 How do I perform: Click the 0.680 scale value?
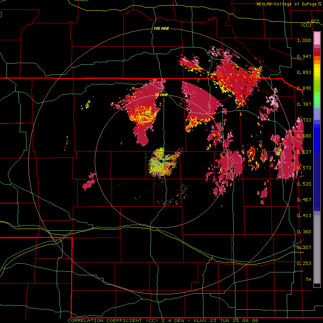(x=304, y=136)
